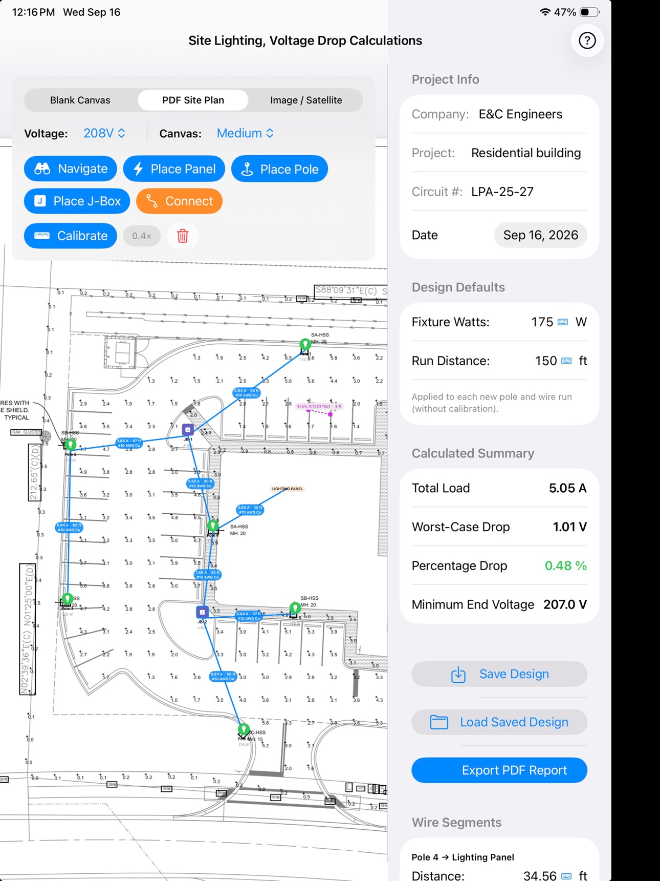The height and width of the screenshot is (881, 660).
Task: Select the Pole 3 green marker
Action: pyautogui.click(x=67, y=599)
